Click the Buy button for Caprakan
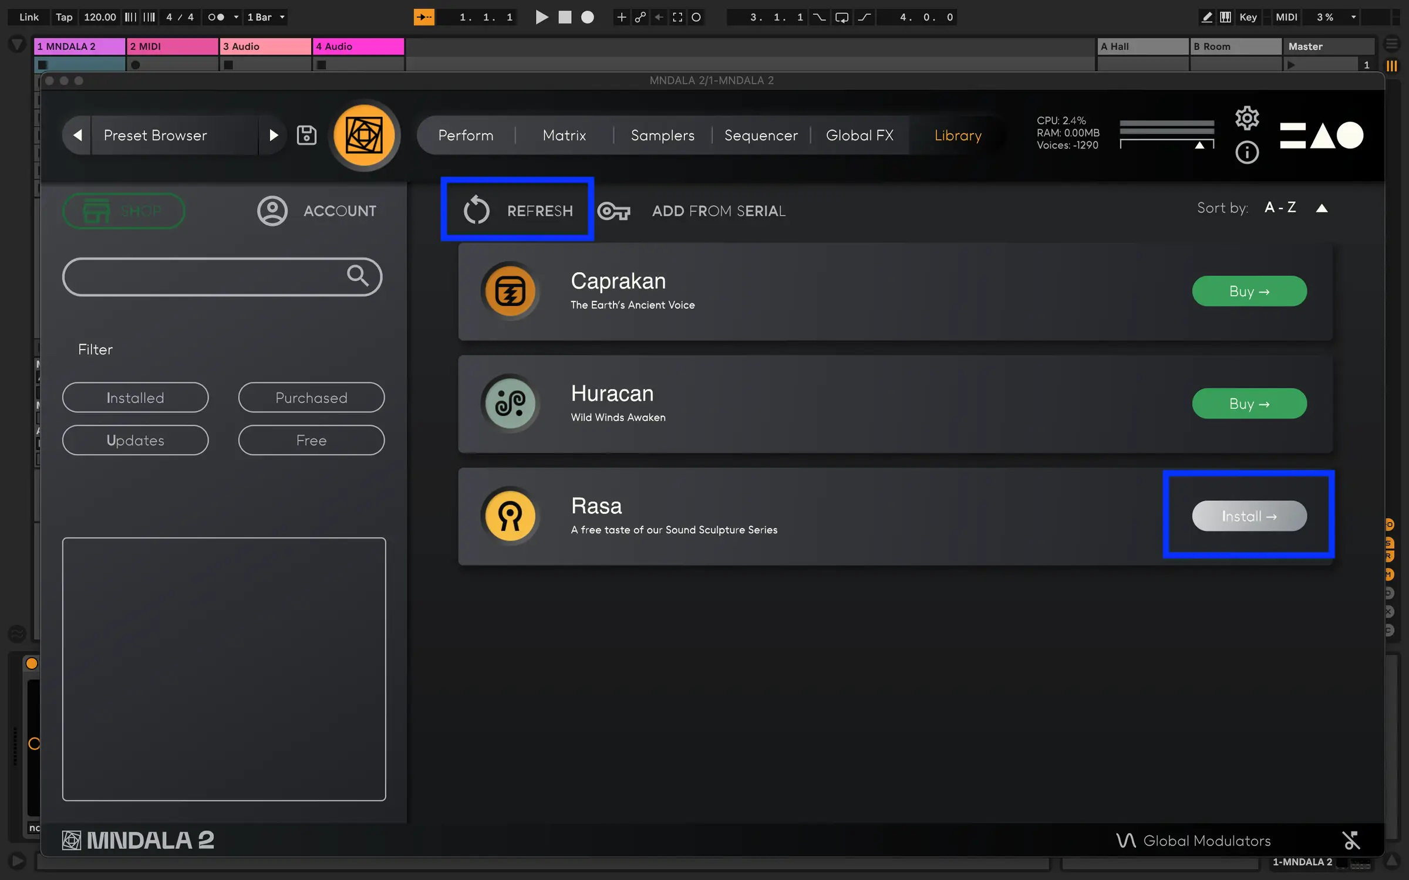This screenshot has height=880, width=1409. click(x=1249, y=291)
